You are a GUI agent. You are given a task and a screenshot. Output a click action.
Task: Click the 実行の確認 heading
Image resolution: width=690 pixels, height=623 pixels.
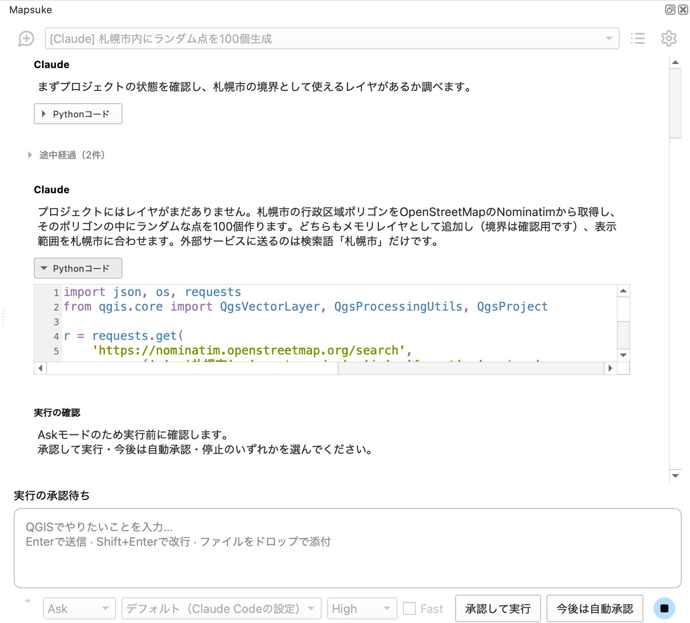point(57,412)
